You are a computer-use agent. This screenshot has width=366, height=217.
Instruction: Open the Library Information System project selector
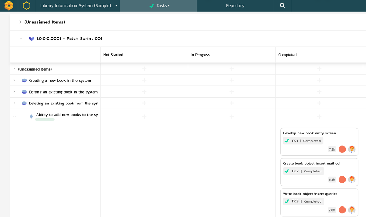point(78,5)
